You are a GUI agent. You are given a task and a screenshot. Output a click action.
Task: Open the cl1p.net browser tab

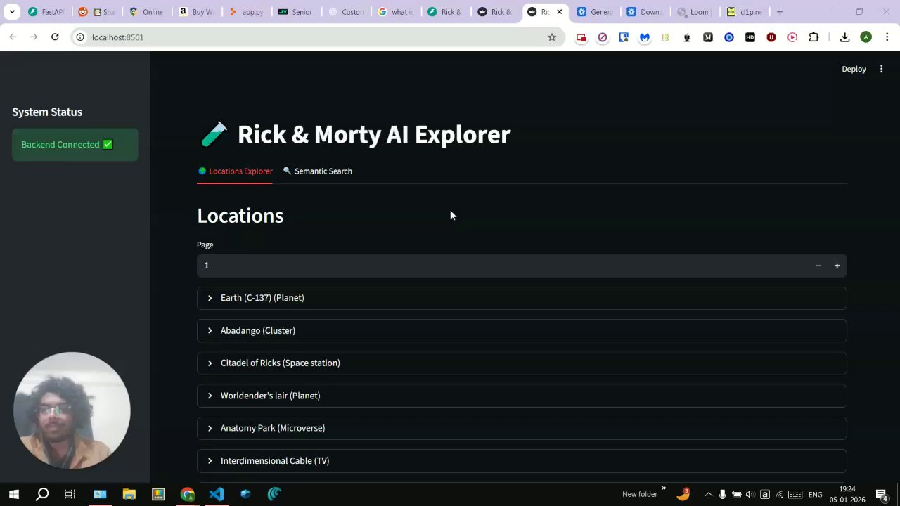pyautogui.click(x=745, y=12)
